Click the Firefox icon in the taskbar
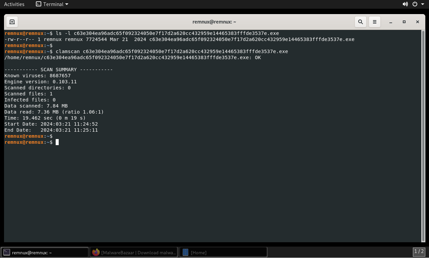This screenshot has width=429, height=258. (96, 252)
